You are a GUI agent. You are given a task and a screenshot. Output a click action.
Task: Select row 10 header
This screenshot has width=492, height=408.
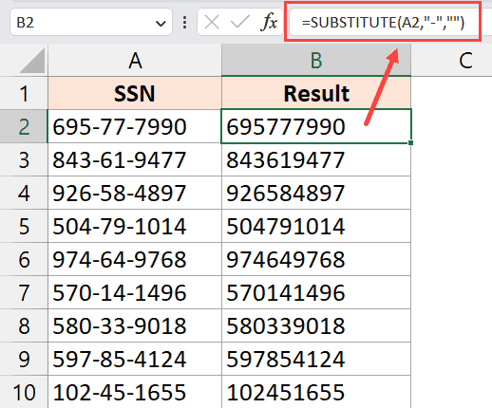tap(24, 392)
